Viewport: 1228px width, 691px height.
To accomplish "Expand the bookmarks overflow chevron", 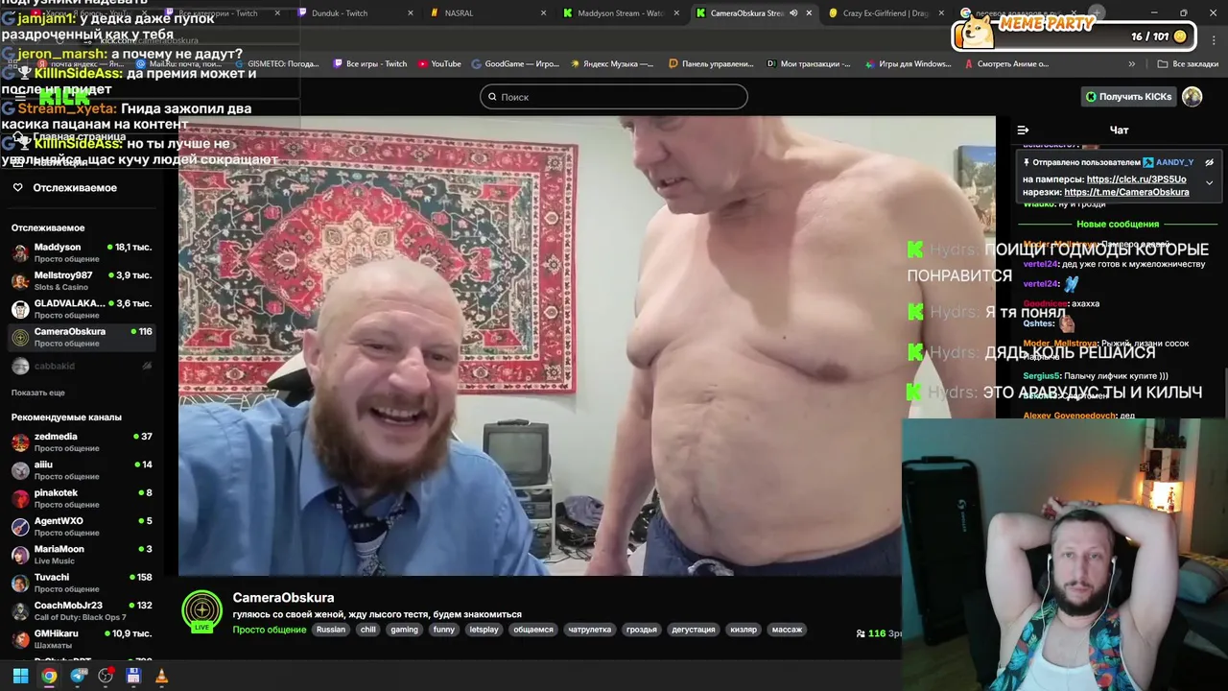I will tap(1132, 64).
